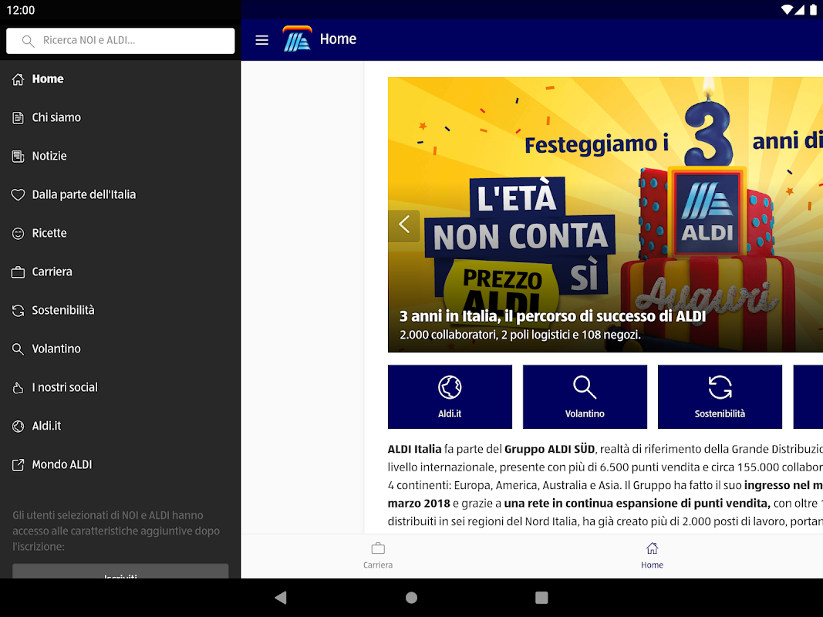Click the house icon beside sidebar Home

tap(18, 79)
